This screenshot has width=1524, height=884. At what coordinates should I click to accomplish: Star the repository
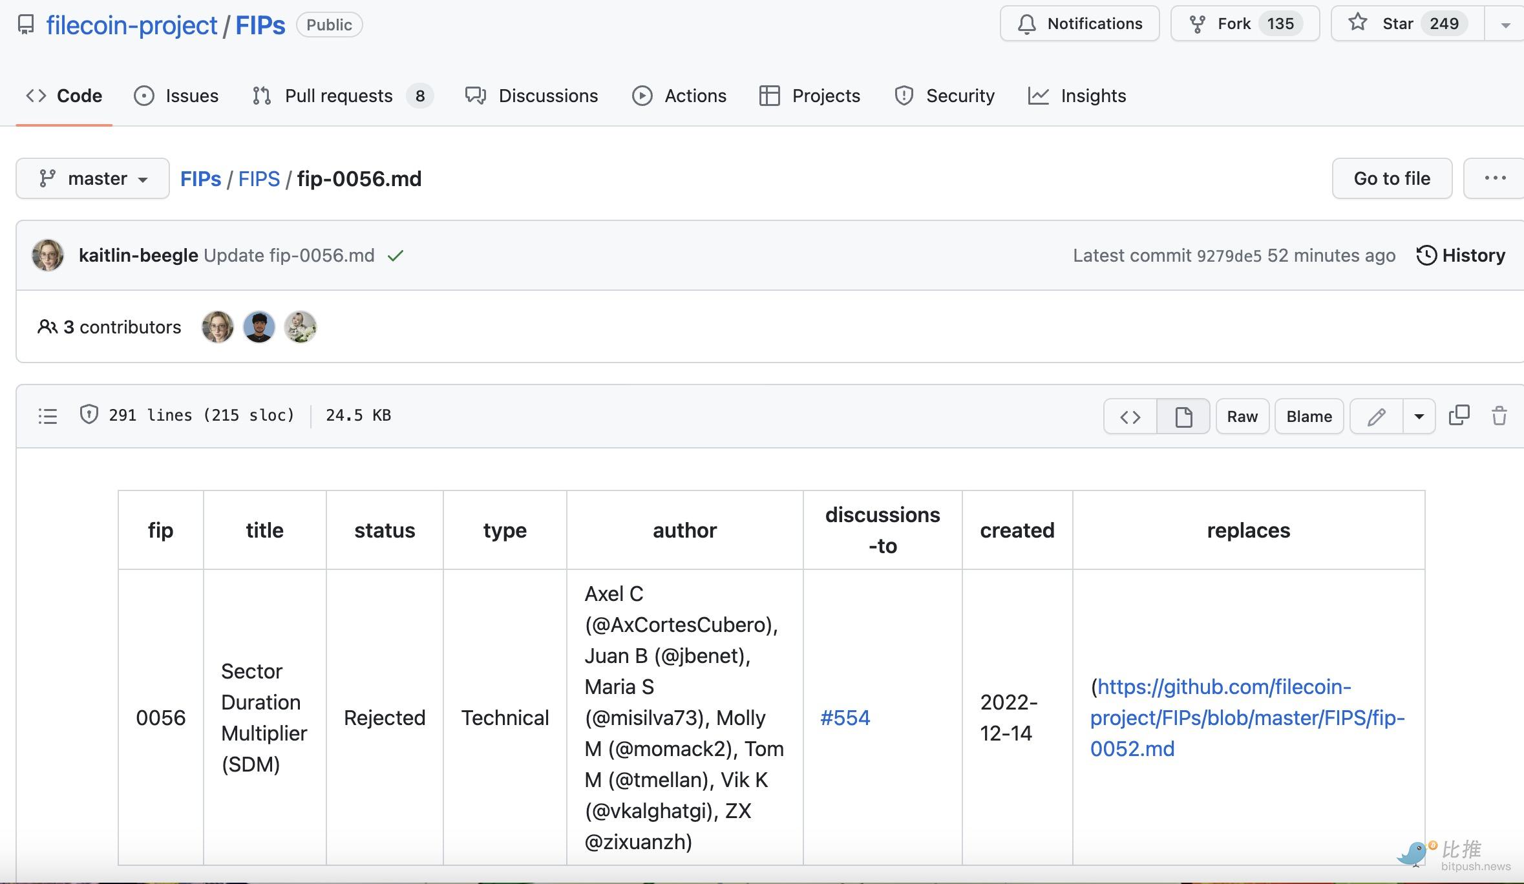[x=1407, y=24]
